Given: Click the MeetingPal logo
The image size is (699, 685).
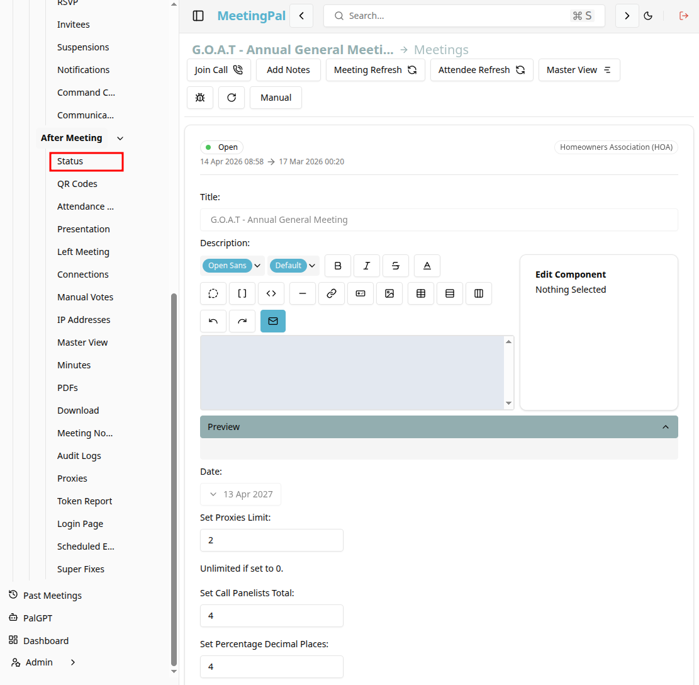Looking at the screenshot, I should pyautogui.click(x=252, y=16).
